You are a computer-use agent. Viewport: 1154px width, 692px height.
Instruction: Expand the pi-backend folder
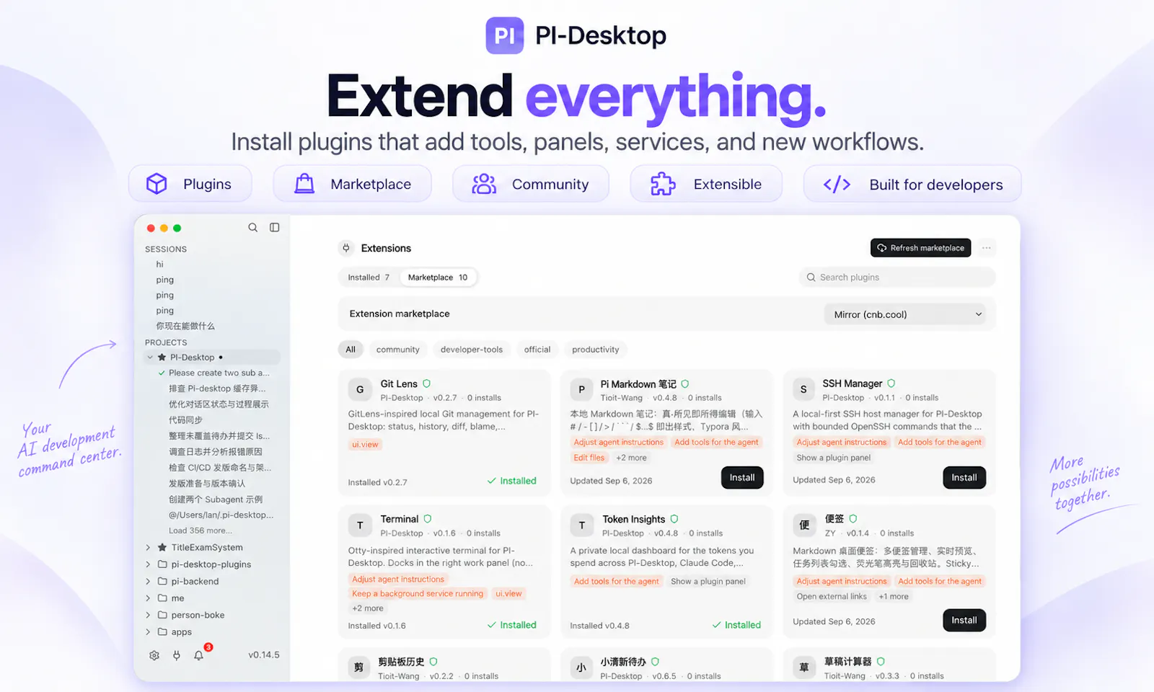click(x=149, y=582)
